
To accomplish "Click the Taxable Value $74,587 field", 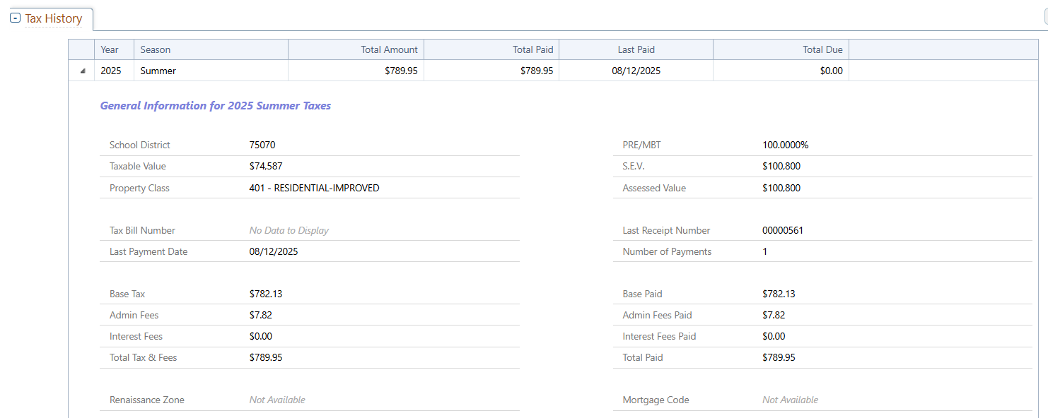I will [x=266, y=166].
